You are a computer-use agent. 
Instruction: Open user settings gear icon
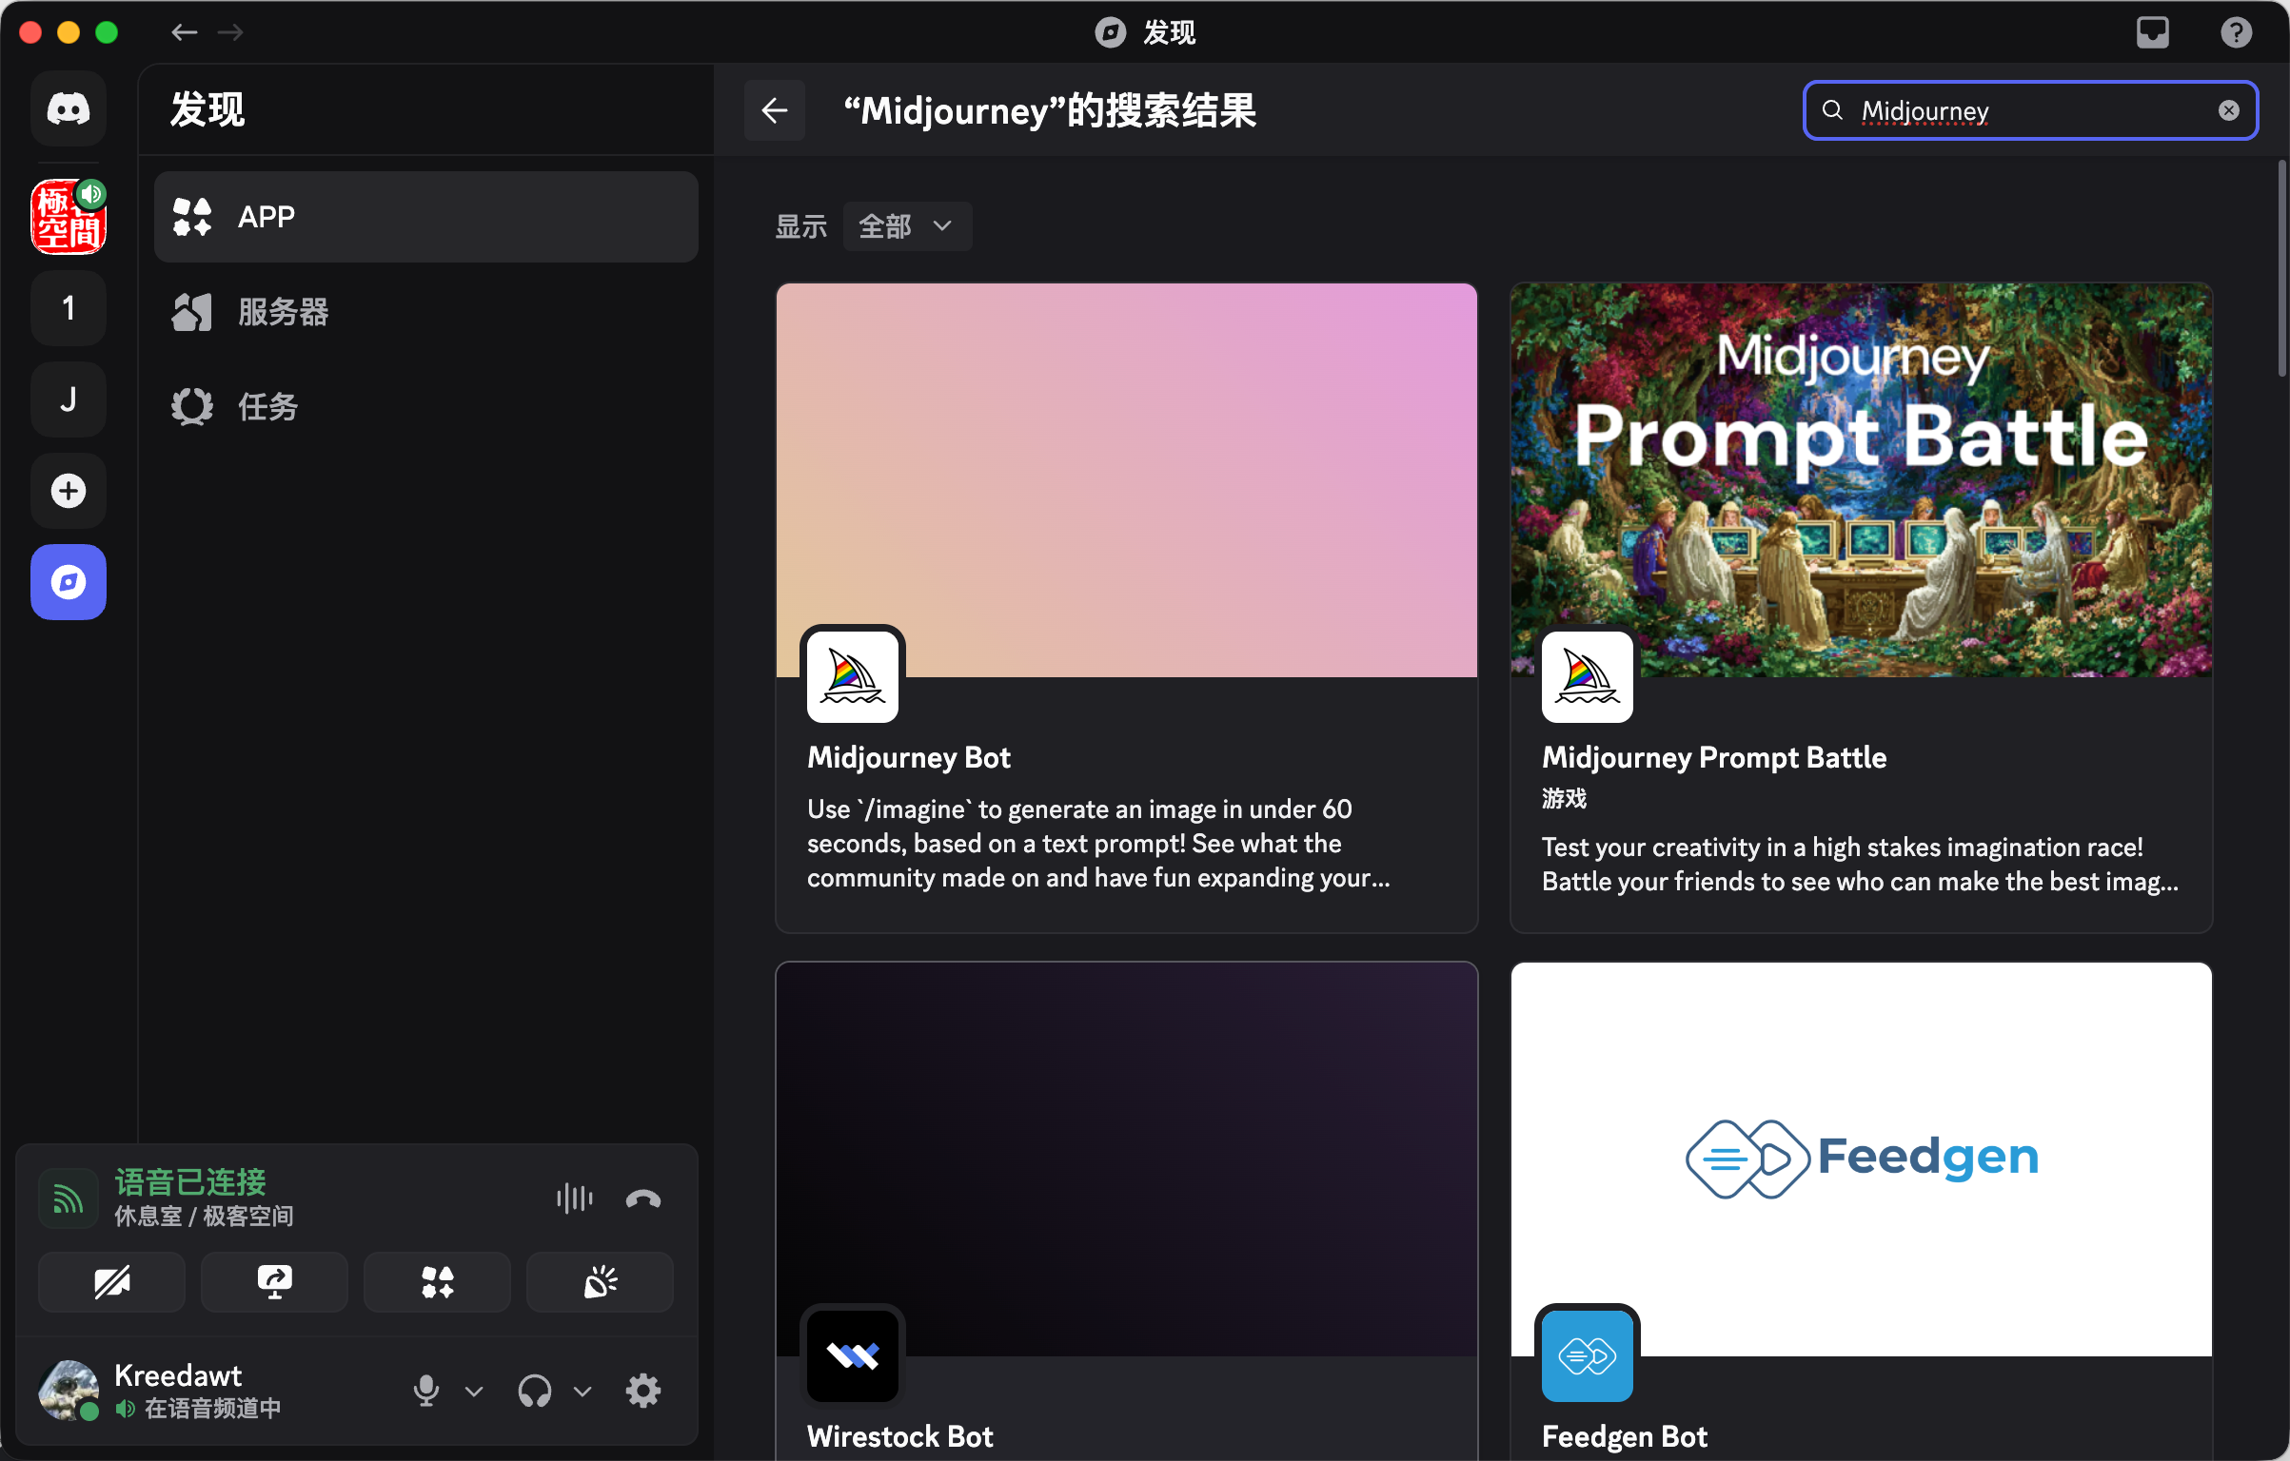click(x=643, y=1391)
